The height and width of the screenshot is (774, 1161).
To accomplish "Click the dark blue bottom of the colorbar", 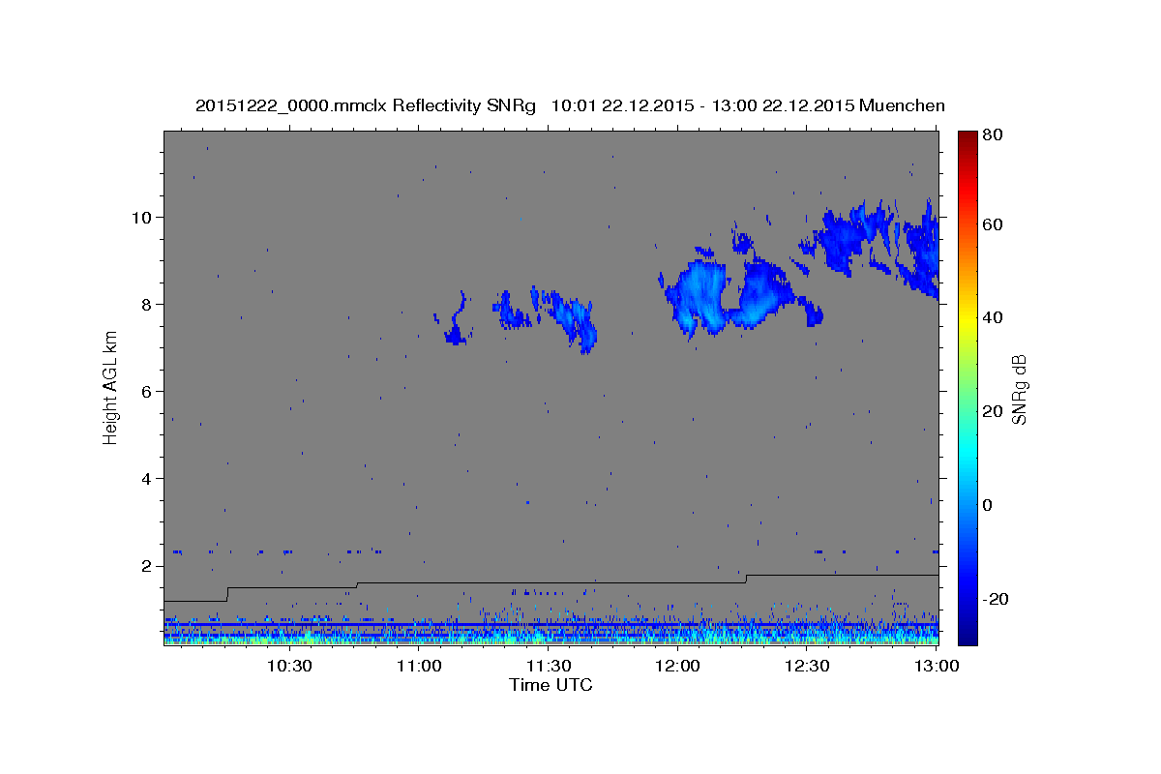I will (x=967, y=634).
